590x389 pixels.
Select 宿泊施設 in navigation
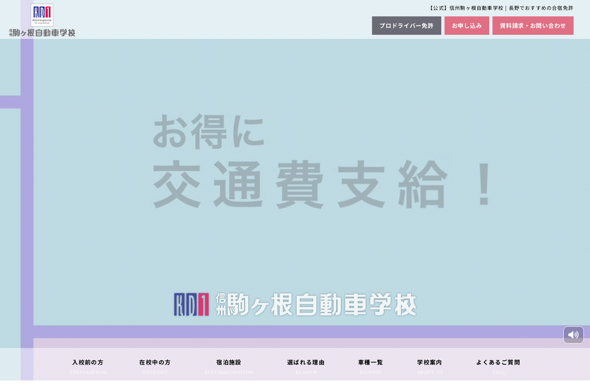[228, 366]
